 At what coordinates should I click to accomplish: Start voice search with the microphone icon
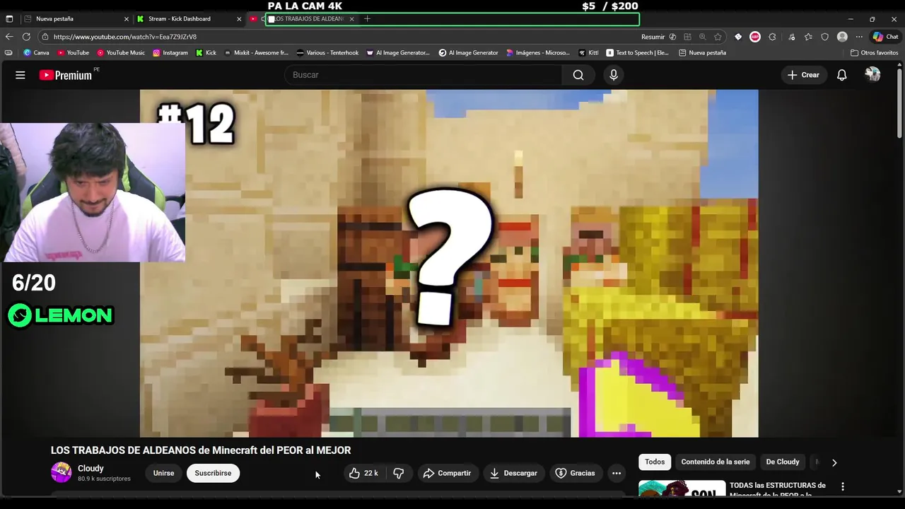614,75
